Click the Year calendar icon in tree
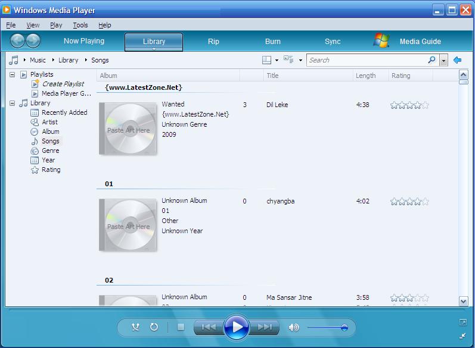 [x=35, y=160]
